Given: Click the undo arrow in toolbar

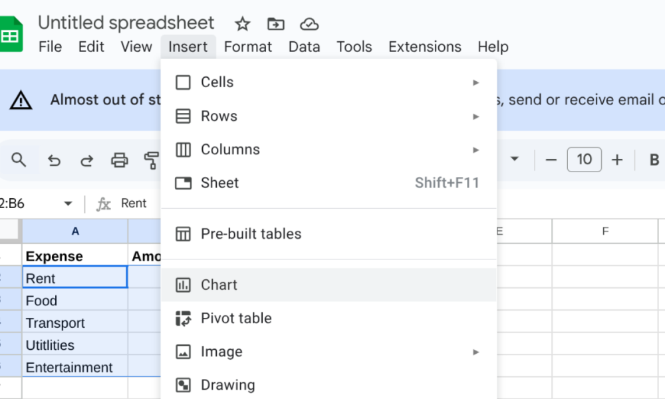Looking at the screenshot, I should click(x=55, y=160).
